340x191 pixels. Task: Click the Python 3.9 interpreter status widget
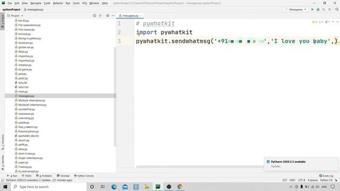326,180
